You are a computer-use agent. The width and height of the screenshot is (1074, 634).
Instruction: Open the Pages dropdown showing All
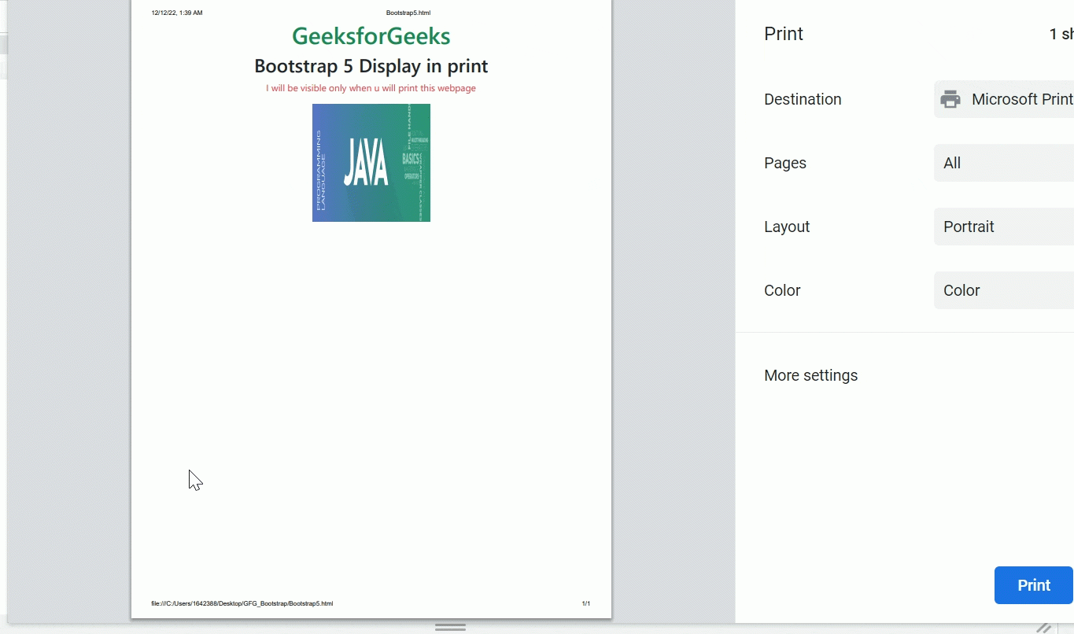[x=1003, y=163]
